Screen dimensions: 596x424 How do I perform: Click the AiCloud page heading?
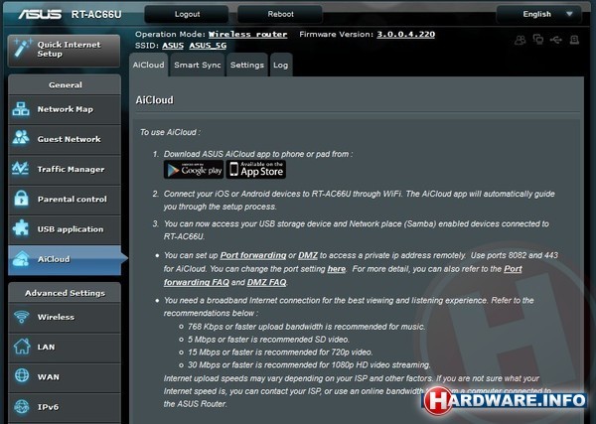(154, 100)
